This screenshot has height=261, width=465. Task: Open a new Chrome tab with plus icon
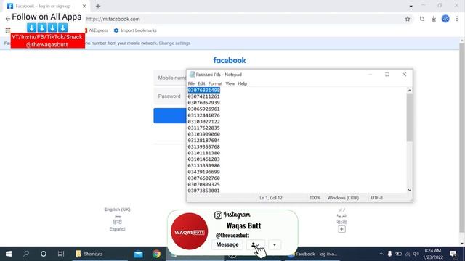point(98,6)
